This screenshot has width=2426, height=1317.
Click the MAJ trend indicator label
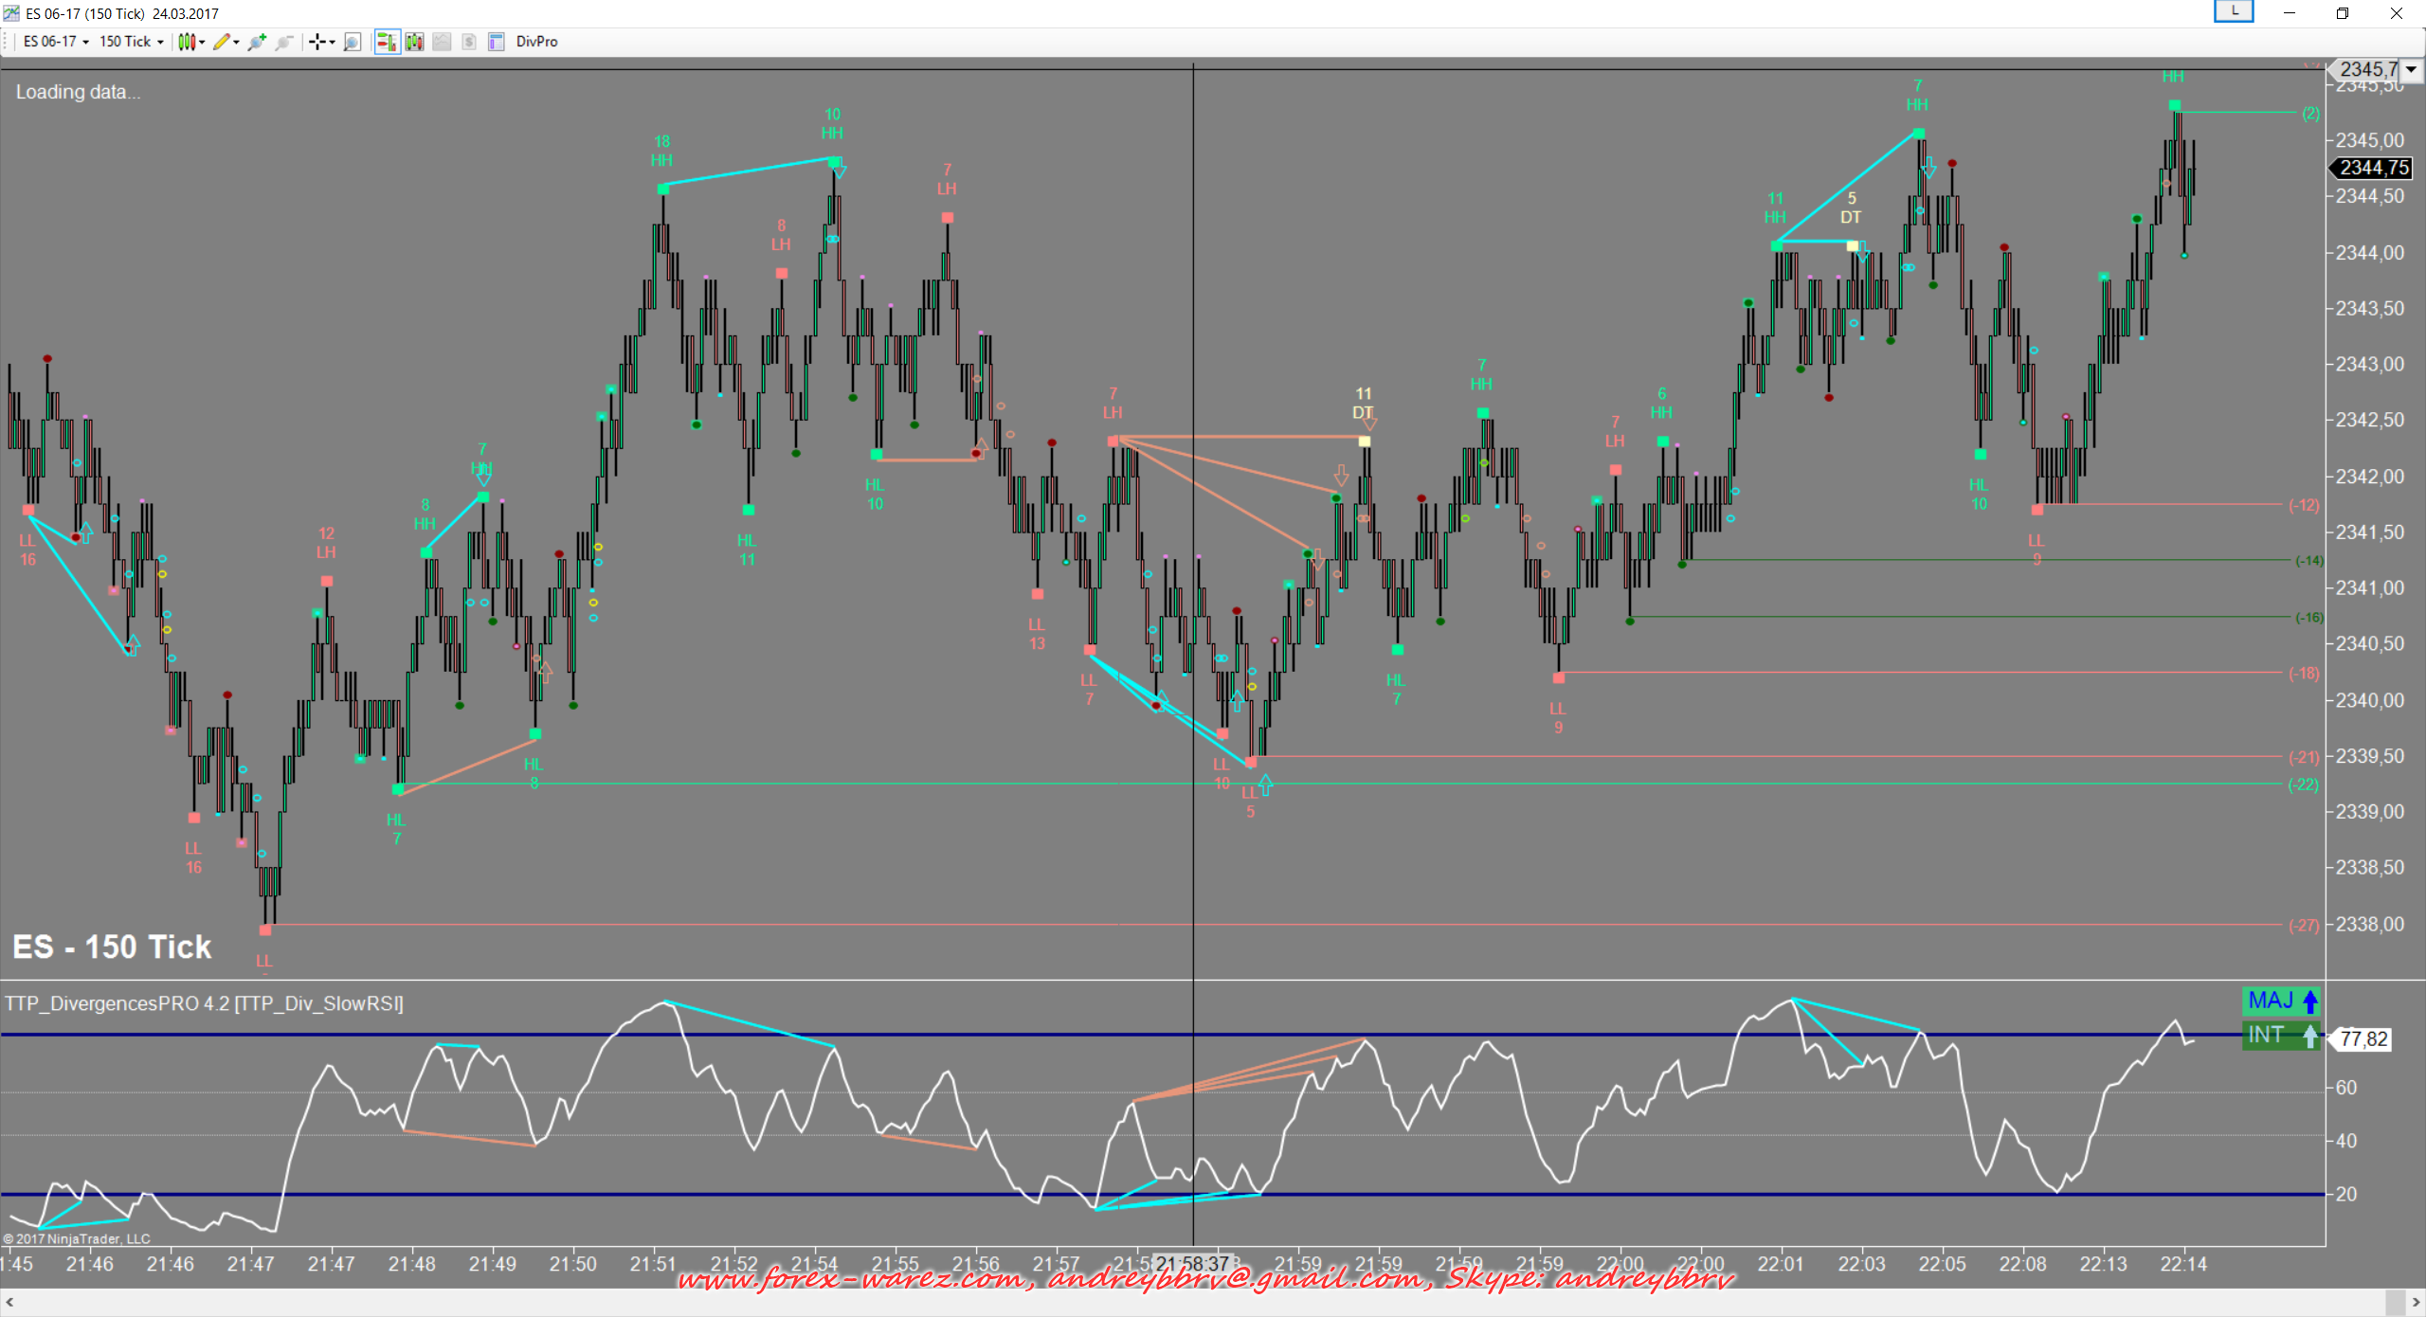tap(2282, 1001)
